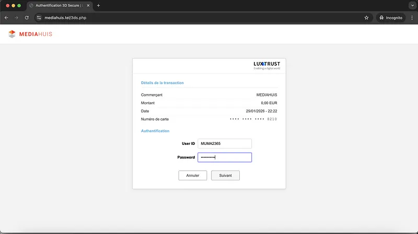Click the macOS green fullscreen button
The height and width of the screenshot is (234, 418).
[19, 5]
